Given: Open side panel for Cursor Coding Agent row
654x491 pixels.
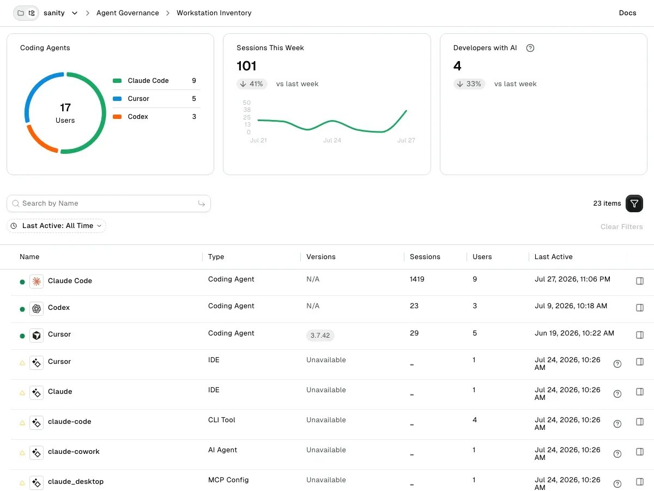Looking at the screenshot, I should (640, 335).
